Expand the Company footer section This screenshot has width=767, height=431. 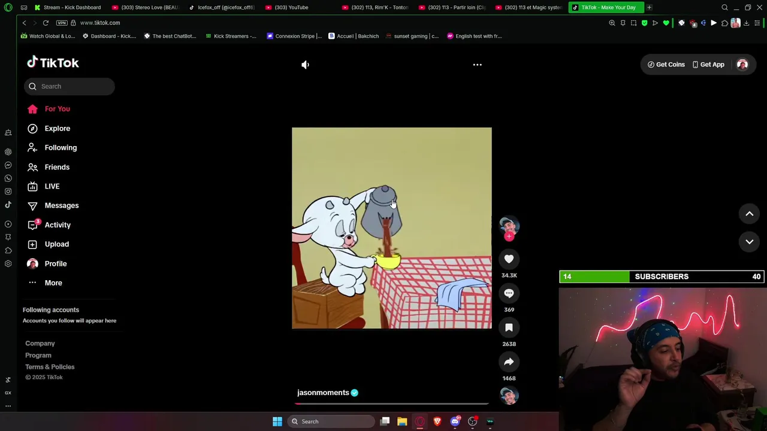(40, 344)
